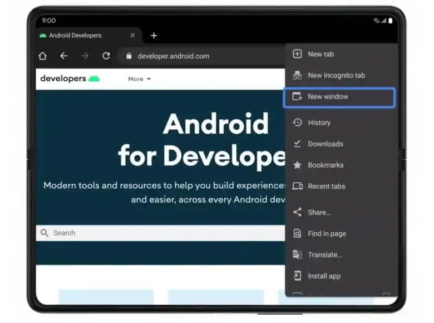Click the Wi-Fi status bar icon

tap(376, 21)
